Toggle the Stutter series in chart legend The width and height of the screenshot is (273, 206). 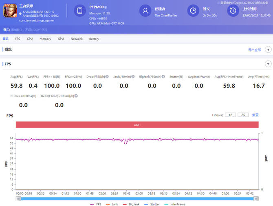tap(151, 204)
